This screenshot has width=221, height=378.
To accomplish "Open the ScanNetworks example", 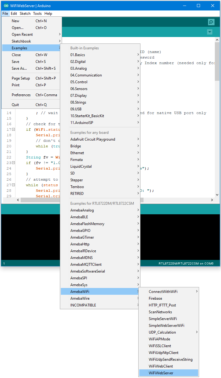I will click(x=169, y=312).
